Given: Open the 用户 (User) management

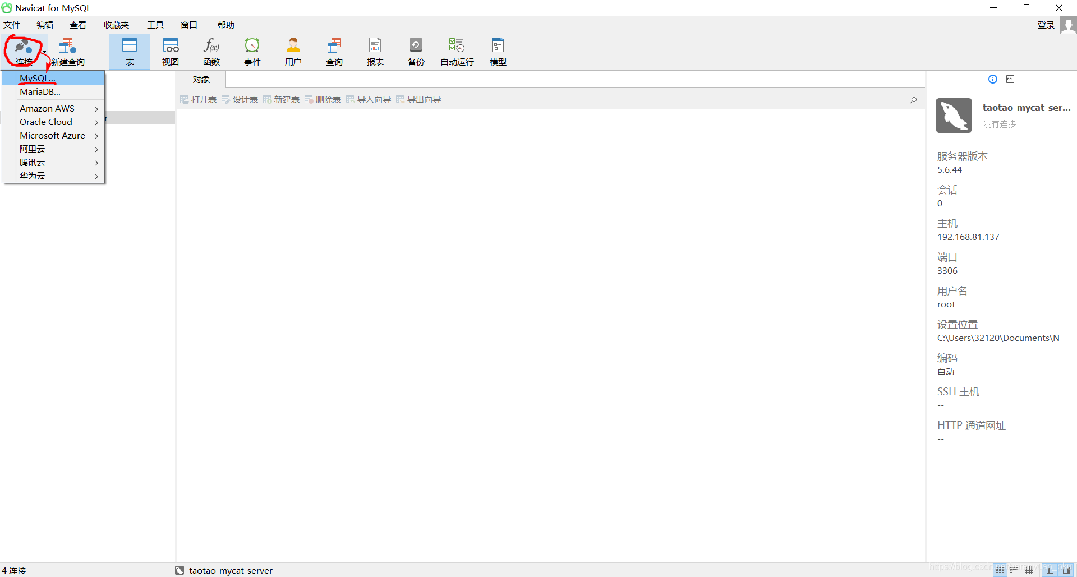Looking at the screenshot, I should pyautogui.click(x=293, y=52).
